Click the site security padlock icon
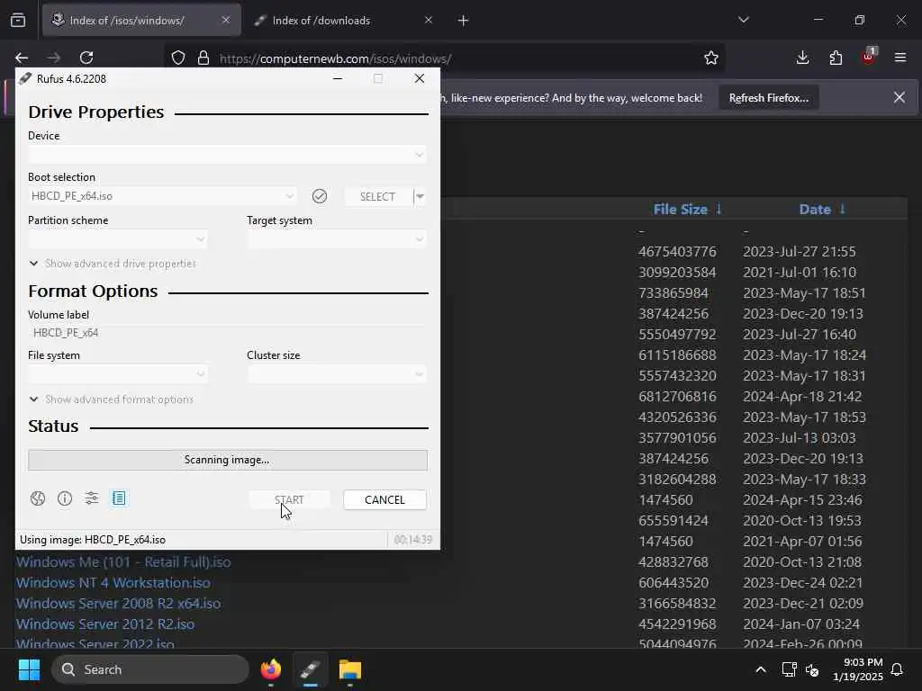922x691 pixels. tap(203, 58)
